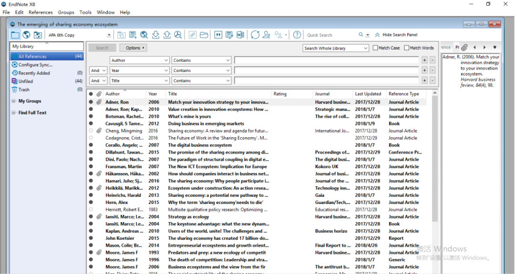Screen dimensions: 515x274
Task: Toggle read status dot for John Koetsier
Action: click(x=91, y=238)
